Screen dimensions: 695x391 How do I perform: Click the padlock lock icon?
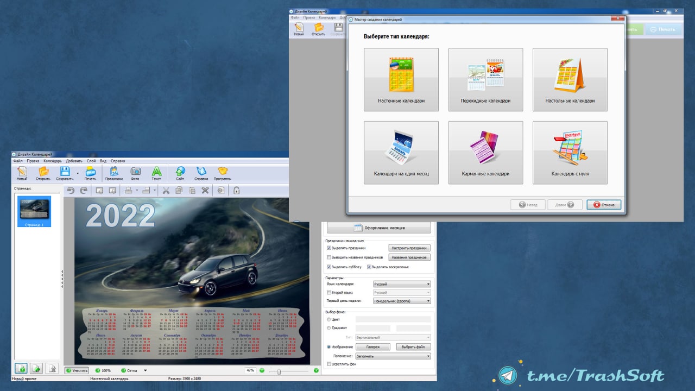coord(236,190)
